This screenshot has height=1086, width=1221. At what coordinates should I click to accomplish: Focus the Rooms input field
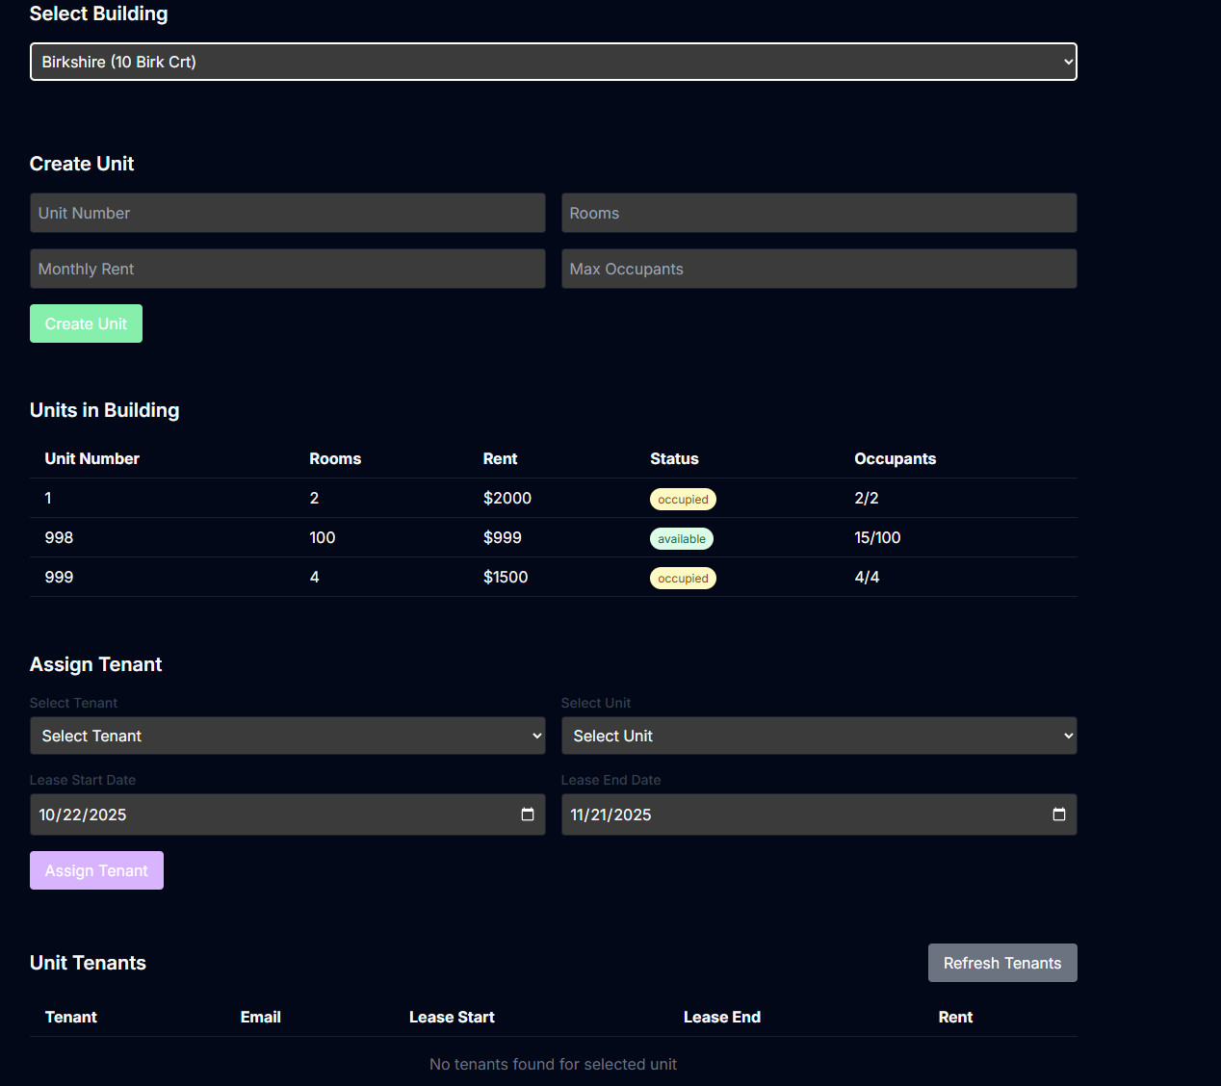818,213
